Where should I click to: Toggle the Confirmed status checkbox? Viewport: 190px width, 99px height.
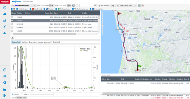pyautogui.click(x=30, y=9)
